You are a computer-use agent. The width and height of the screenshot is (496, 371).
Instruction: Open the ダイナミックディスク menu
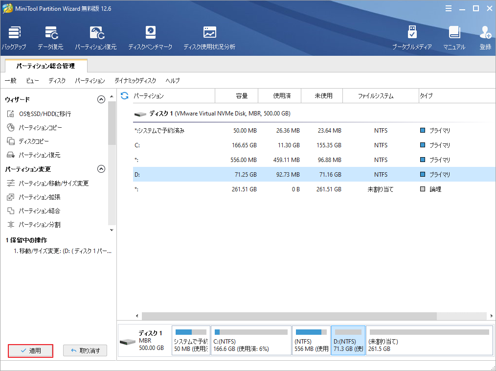[x=135, y=80]
